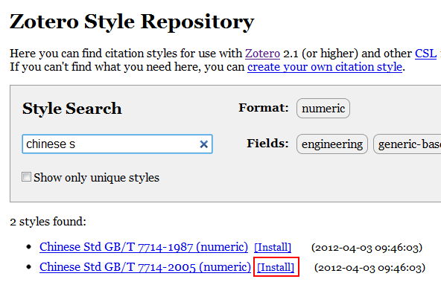Click the 'Format:' label
This screenshot has height=282, width=441.
coord(264,108)
